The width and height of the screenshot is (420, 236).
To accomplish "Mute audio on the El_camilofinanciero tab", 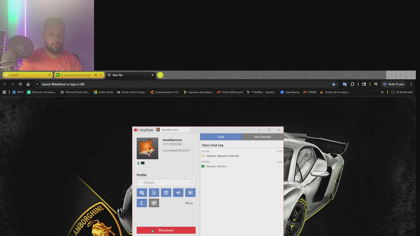I will pyautogui.click(x=96, y=75).
